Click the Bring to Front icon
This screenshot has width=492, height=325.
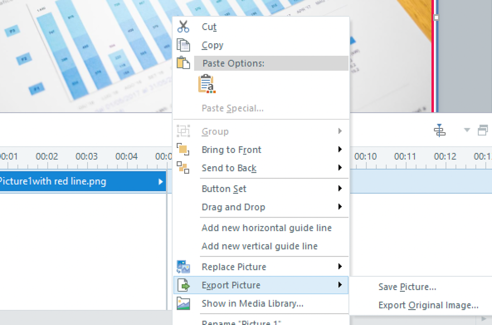click(x=183, y=150)
